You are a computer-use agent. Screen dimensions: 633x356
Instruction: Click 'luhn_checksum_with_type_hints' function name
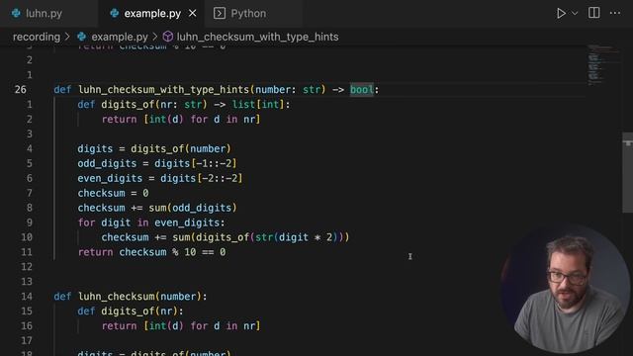(x=163, y=90)
